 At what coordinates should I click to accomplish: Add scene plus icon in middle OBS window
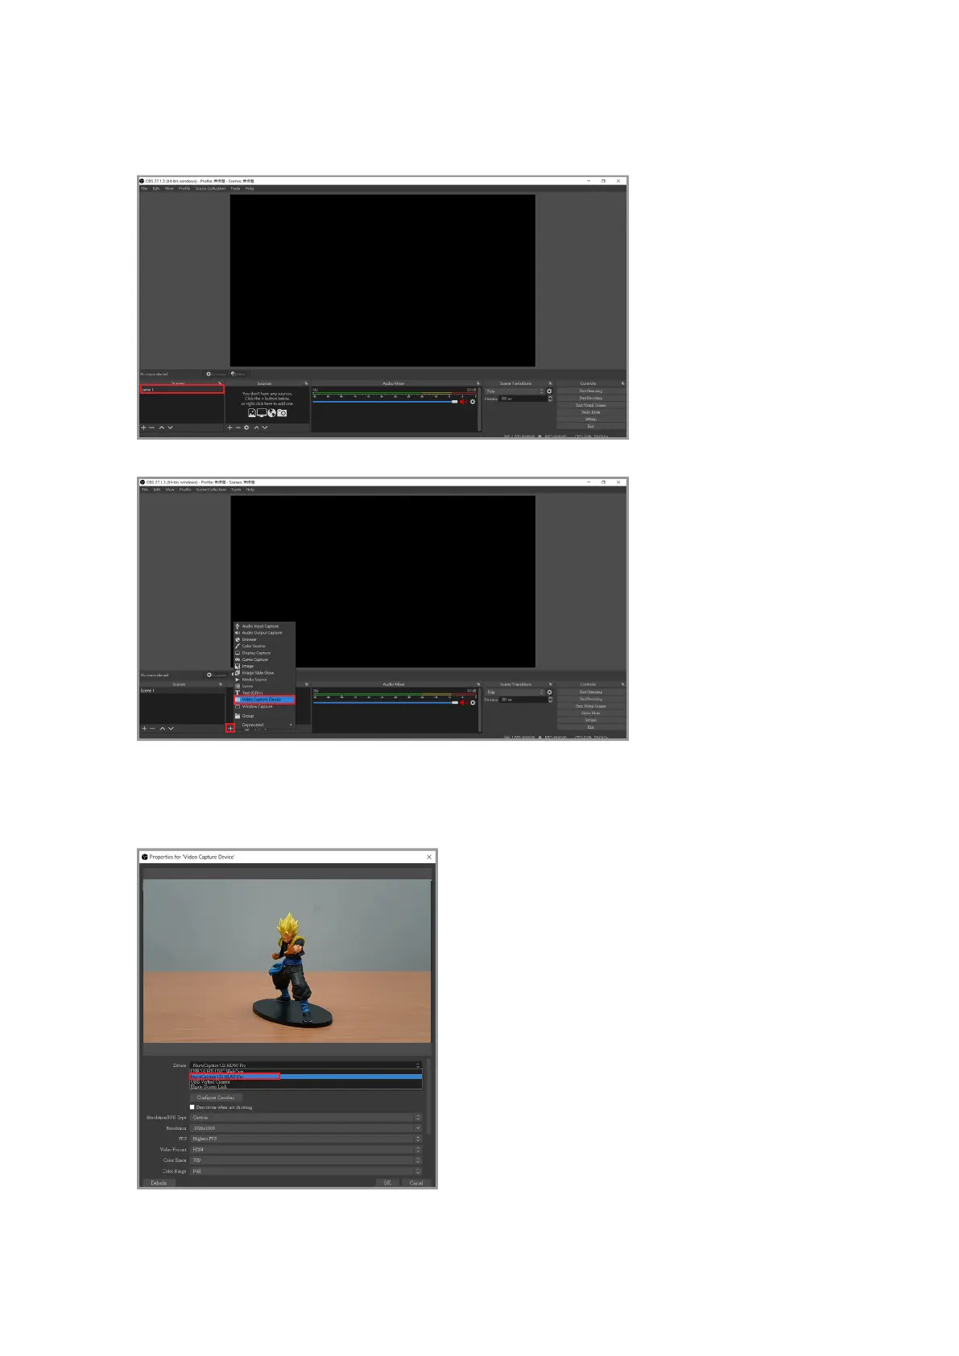click(144, 729)
